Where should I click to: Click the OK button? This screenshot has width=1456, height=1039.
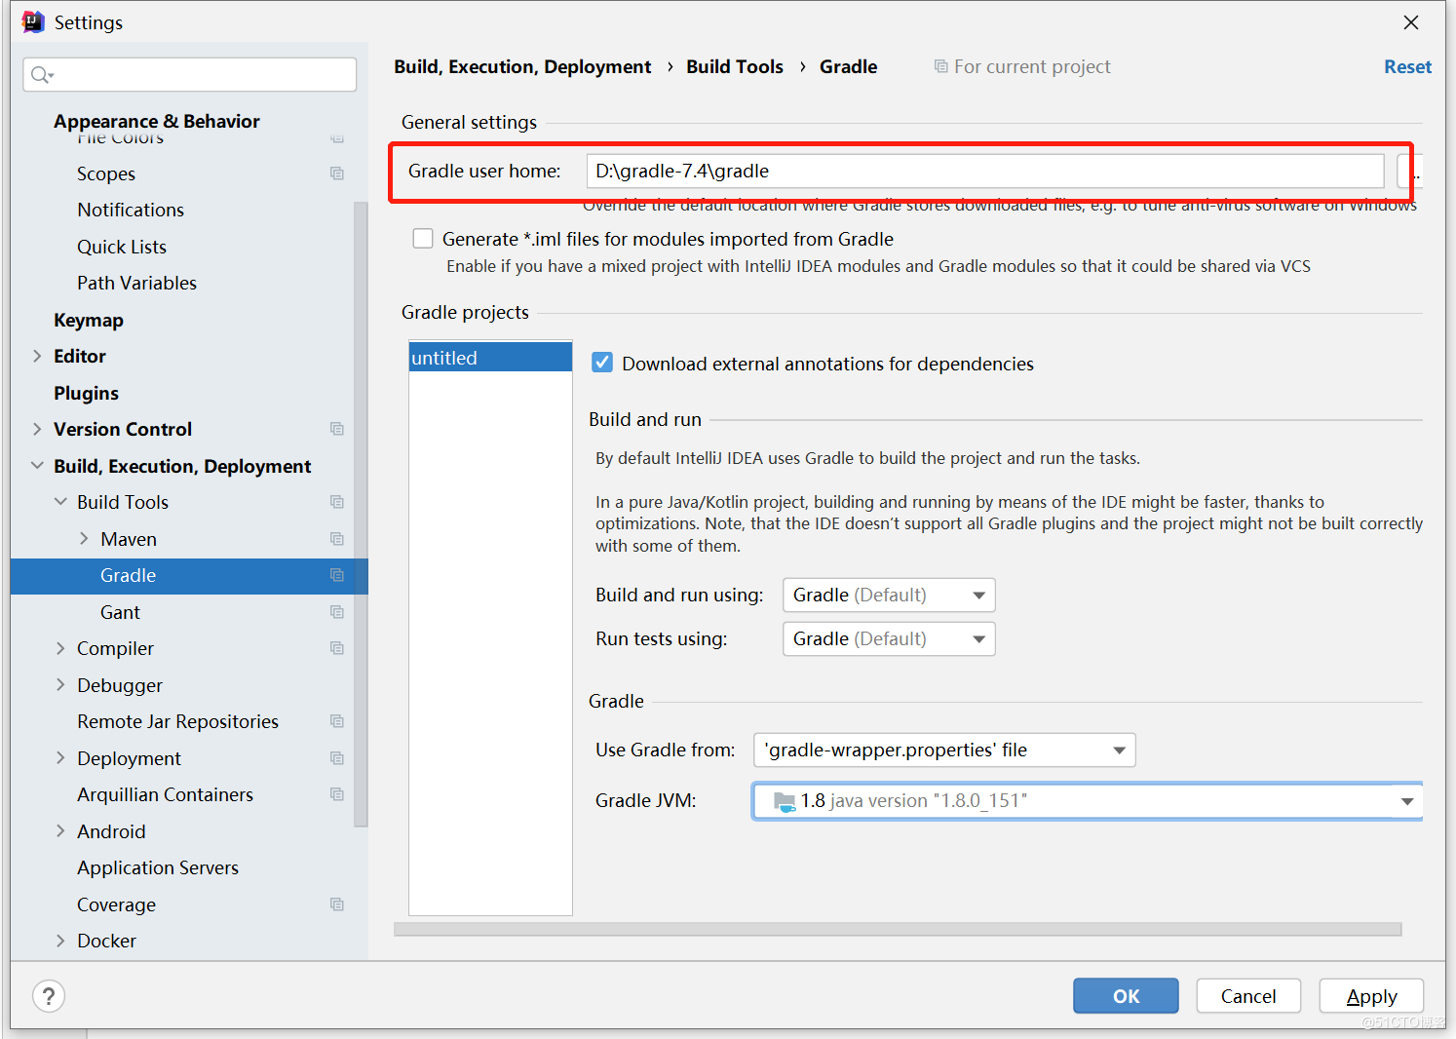pyautogui.click(x=1126, y=996)
